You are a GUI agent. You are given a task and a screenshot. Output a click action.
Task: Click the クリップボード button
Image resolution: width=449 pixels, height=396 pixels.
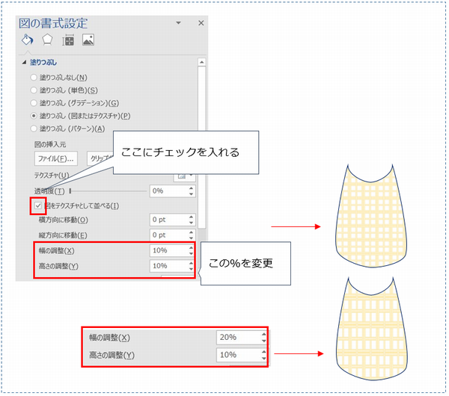(x=100, y=158)
